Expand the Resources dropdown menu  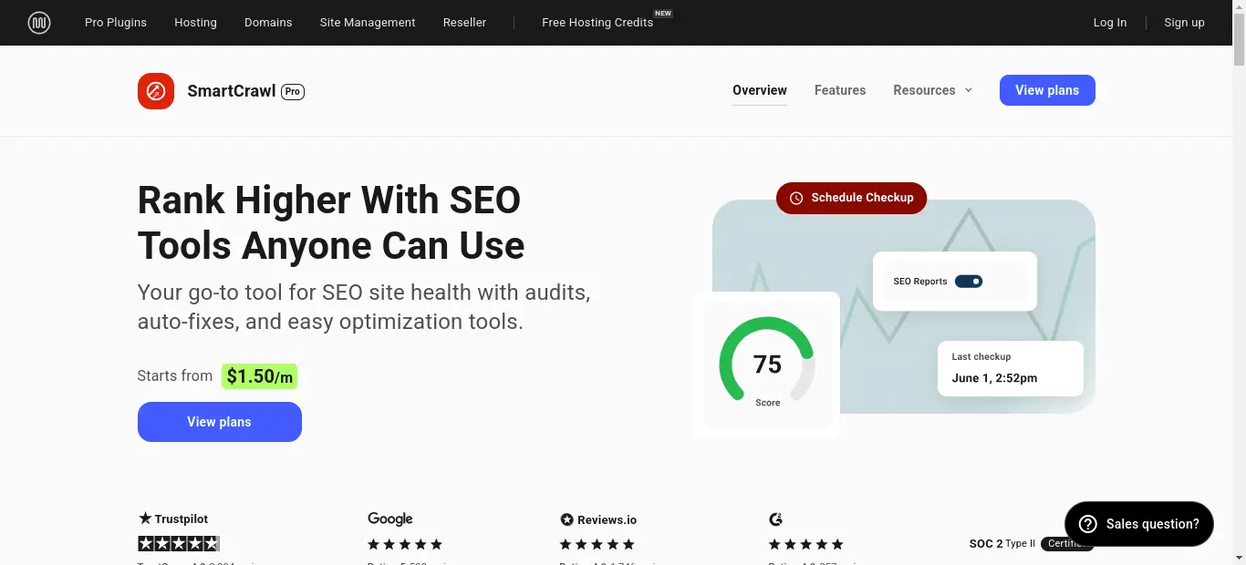click(924, 90)
